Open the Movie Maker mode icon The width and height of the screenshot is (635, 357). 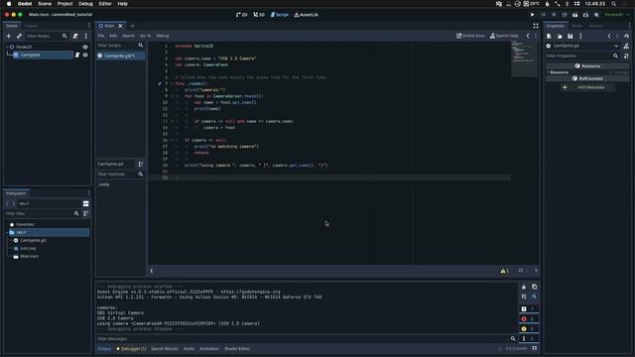(596, 15)
